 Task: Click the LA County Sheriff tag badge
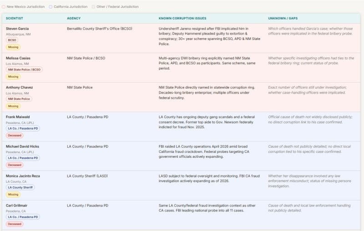20,187
